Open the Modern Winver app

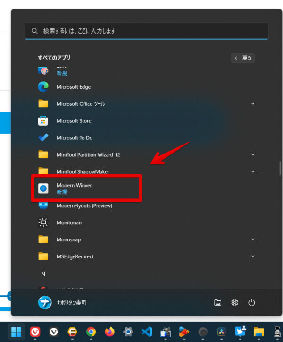point(86,188)
